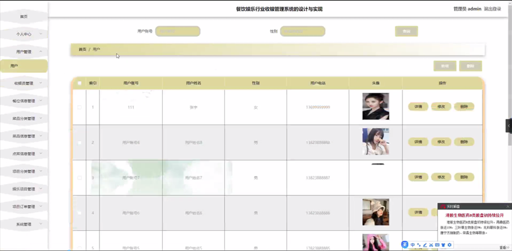Open the red news headline in popup
Image resolution: width=512 pixels, height=251 pixels.
click(x=475, y=215)
